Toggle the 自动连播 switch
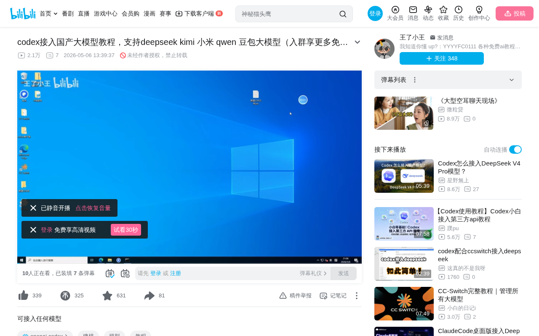The image size is (539, 336). point(515,150)
